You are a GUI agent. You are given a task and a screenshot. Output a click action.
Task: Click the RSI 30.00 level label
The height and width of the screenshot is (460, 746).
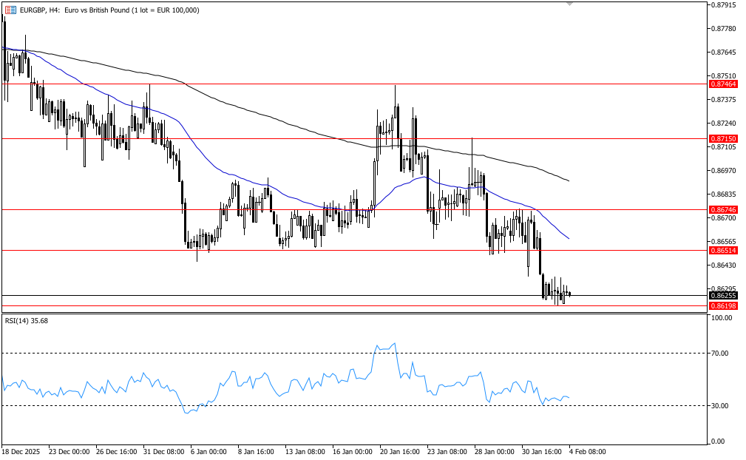pyautogui.click(x=720, y=406)
